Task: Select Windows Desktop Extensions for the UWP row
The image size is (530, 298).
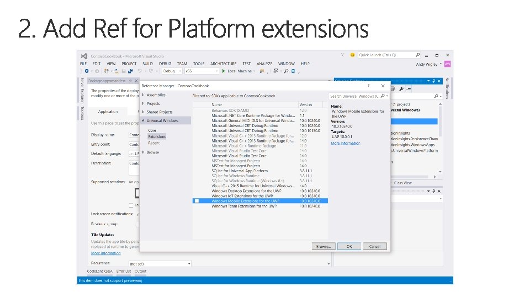Action: coord(260,191)
